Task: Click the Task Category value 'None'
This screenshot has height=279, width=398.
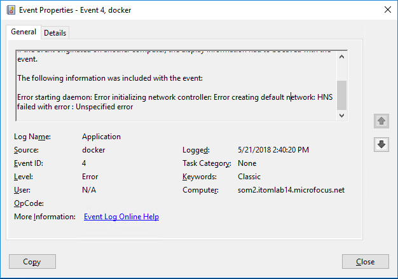Action: tap(247, 163)
